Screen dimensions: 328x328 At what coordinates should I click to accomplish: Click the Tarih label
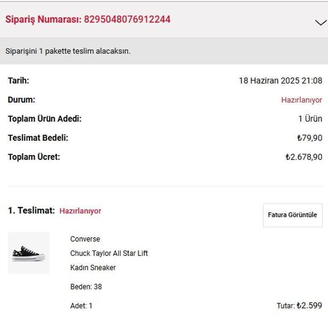[18, 81]
